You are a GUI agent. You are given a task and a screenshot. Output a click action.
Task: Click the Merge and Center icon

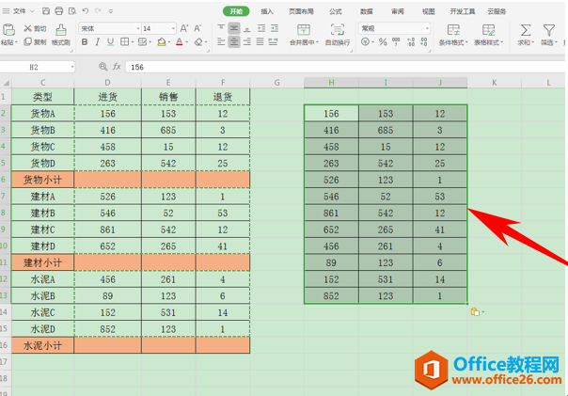(304, 35)
